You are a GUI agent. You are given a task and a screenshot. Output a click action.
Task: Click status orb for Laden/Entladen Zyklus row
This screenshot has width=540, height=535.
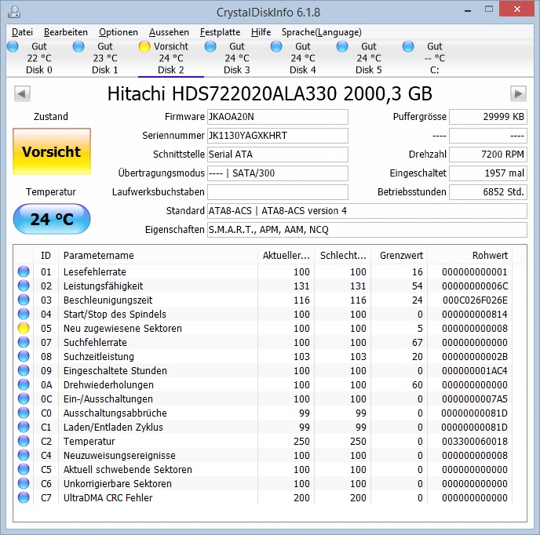point(24,427)
